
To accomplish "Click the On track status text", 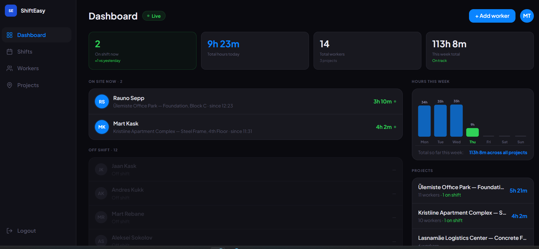I will click(x=439, y=60).
